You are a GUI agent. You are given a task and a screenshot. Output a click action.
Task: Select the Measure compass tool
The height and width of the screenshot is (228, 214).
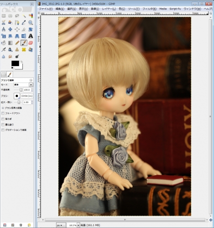click(x=4, y=29)
